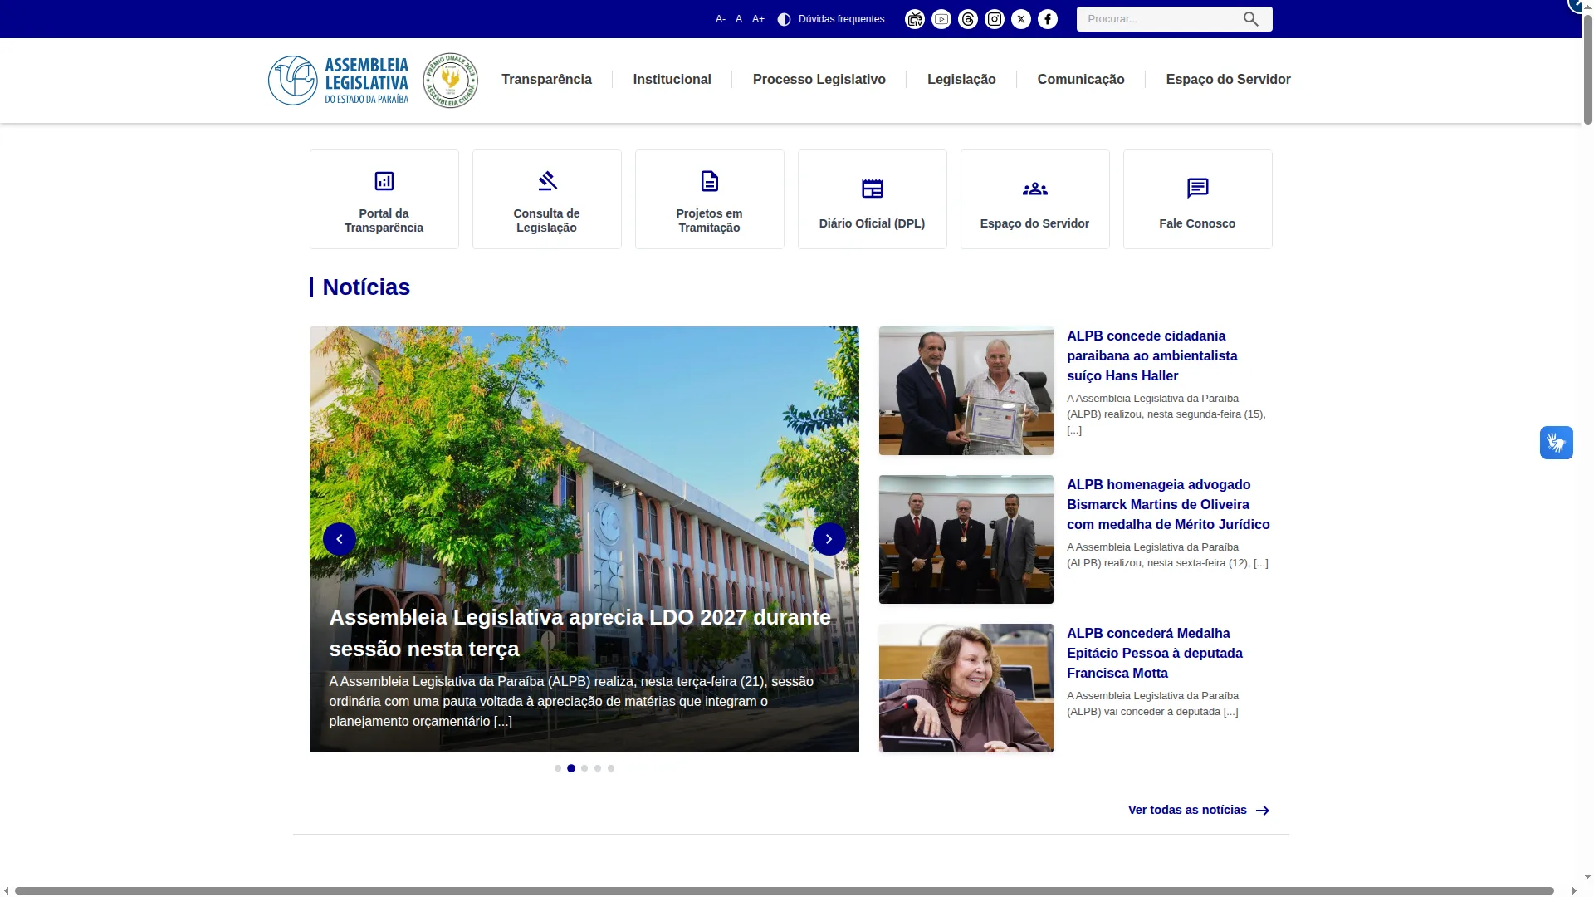Open the Transparência menu
This screenshot has height=897, width=1594.
(546, 80)
